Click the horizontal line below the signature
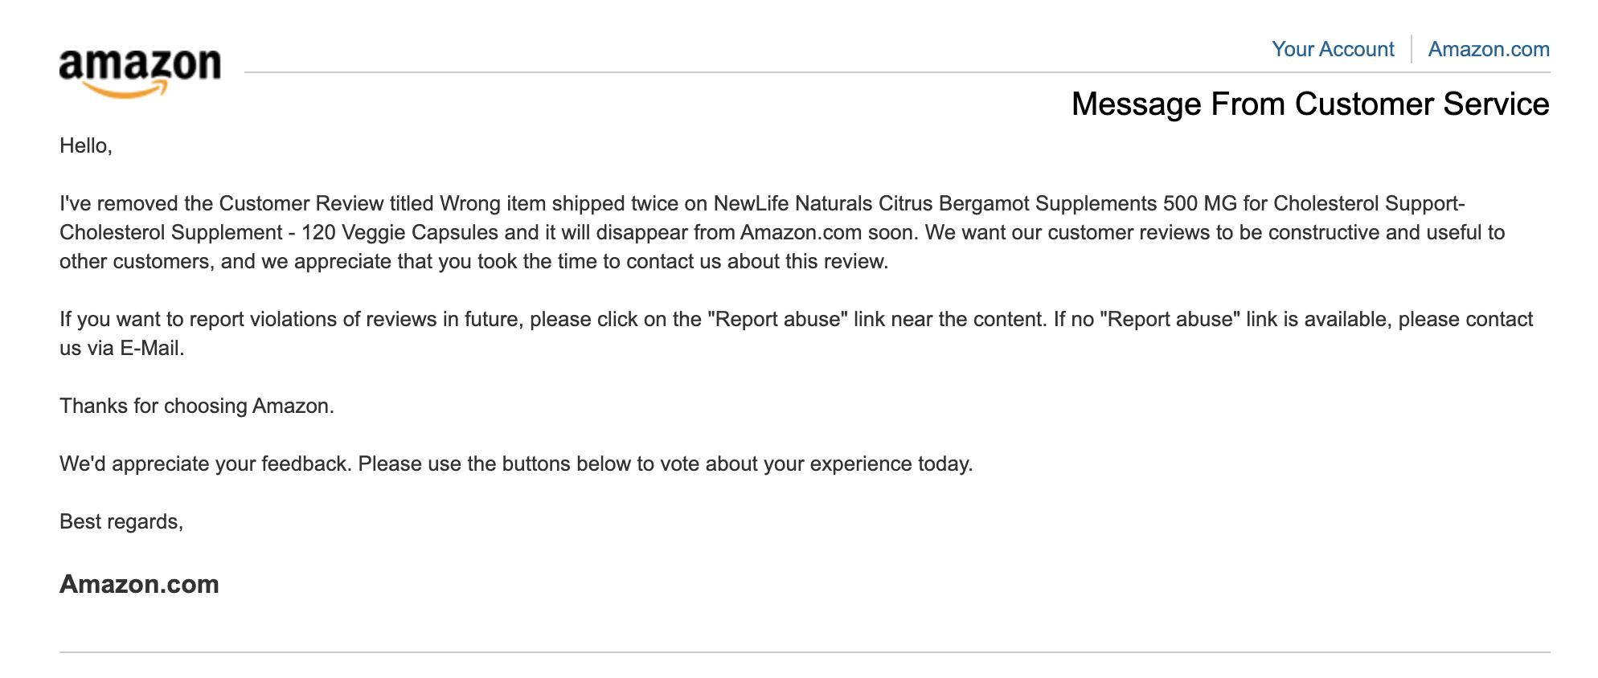 click(x=805, y=652)
